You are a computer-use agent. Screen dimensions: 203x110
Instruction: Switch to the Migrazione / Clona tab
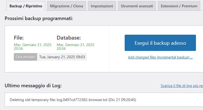[67, 6]
